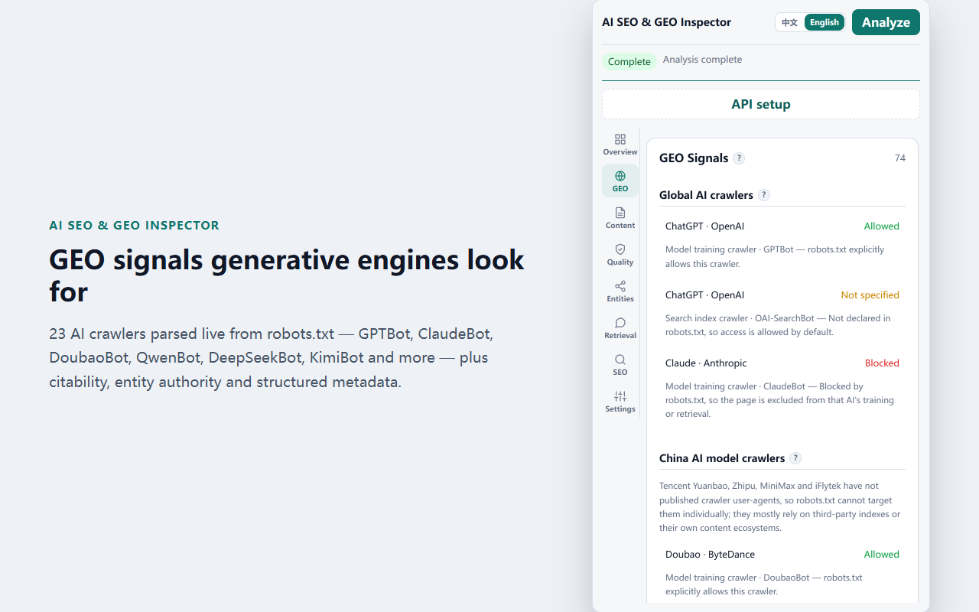Click the AI SEO & GEO Inspector panel title
This screenshot has height=612, width=979.
coord(666,22)
